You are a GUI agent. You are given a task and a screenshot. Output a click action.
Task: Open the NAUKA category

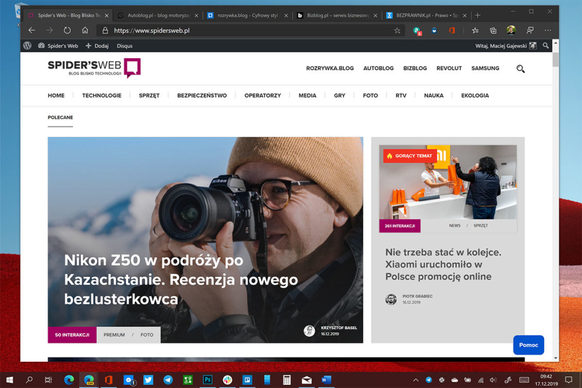click(x=434, y=95)
